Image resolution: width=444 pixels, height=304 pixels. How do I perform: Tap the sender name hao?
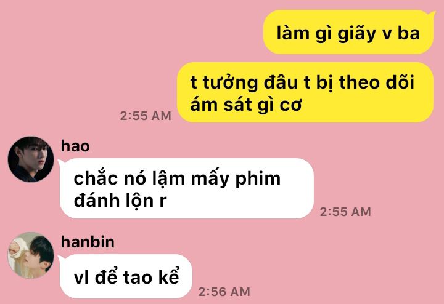point(75,146)
